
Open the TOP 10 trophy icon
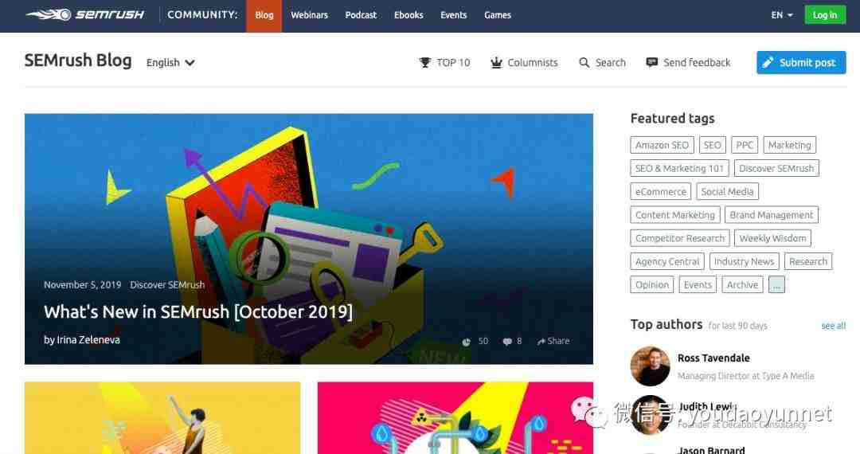click(425, 62)
